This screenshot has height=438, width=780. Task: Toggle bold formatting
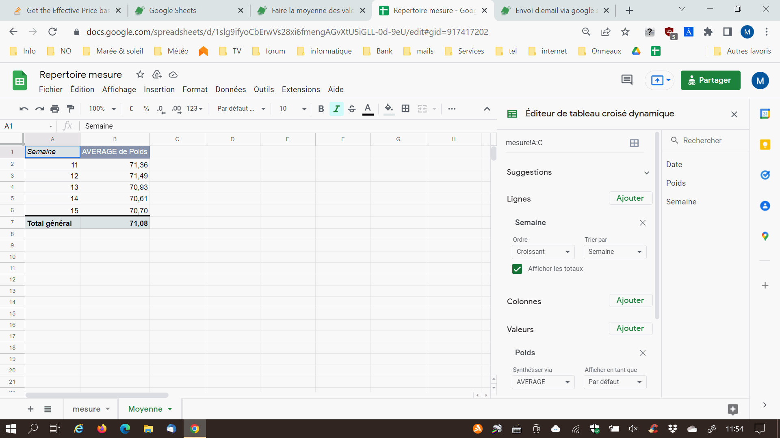point(321,109)
